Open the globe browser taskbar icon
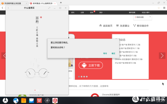This screenshot has height=104, width=167. [16, 100]
